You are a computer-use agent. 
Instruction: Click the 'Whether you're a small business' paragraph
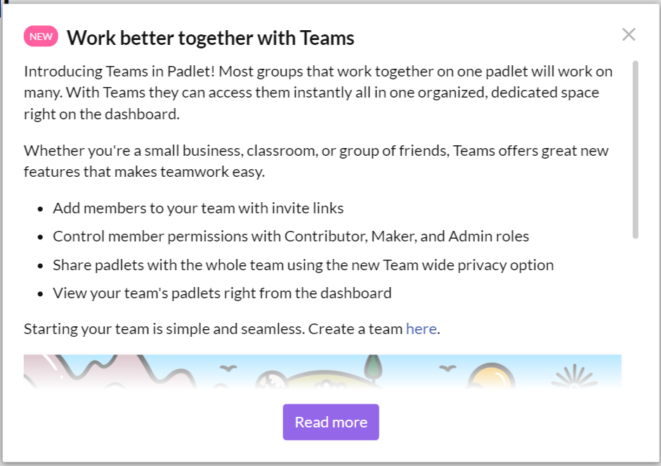(316, 161)
